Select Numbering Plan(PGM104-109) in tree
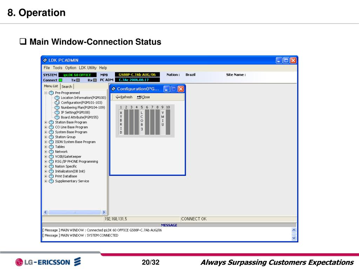This screenshot has width=359, height=269. (x=83, y=108)
